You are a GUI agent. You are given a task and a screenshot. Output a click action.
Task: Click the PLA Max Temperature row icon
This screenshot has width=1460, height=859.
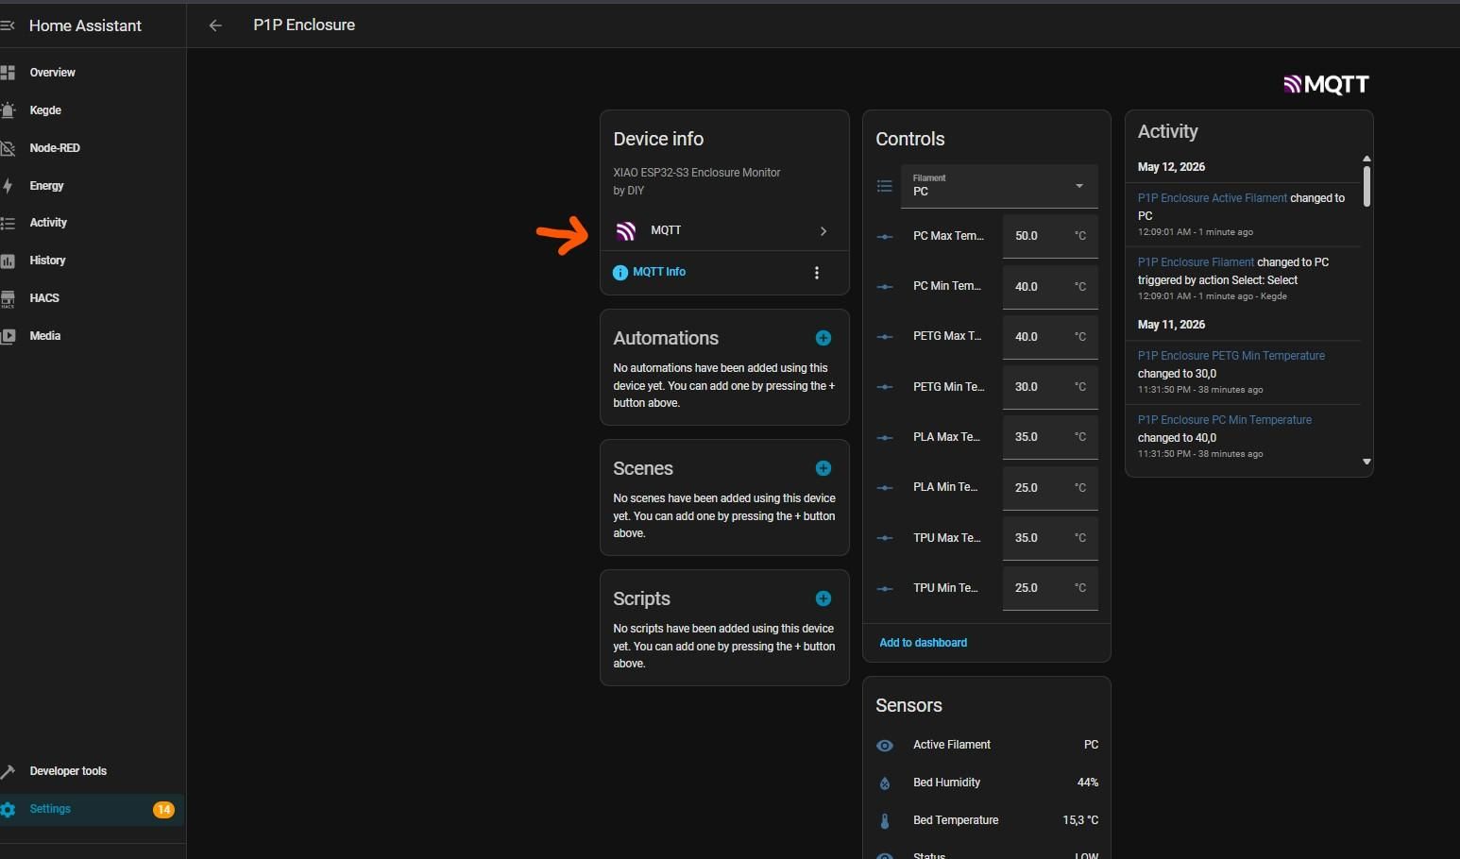885,438
